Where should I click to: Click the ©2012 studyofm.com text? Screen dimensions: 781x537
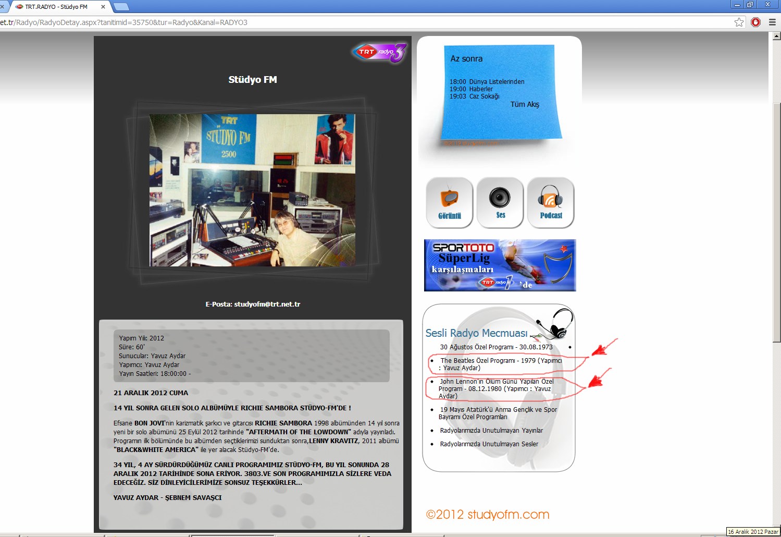[x=488, y=515]
